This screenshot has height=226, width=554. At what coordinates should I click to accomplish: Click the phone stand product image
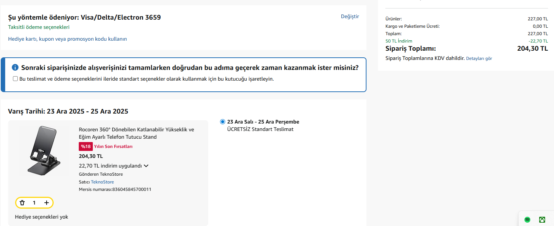pos(44,151)
